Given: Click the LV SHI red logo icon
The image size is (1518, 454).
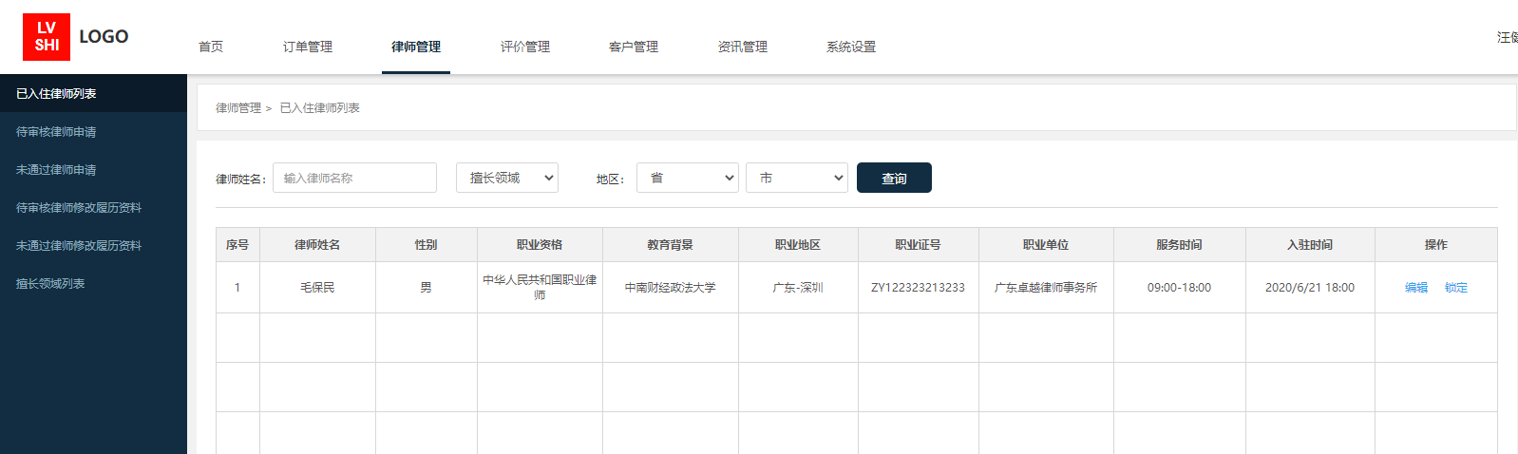Looking at the screenshot, I should pos(47,37).
